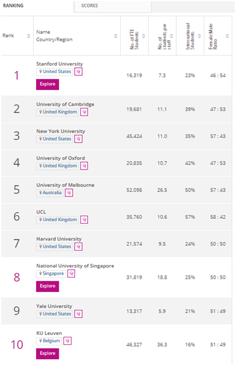This screenshot has width=236, height=366.
Task: Click the pink icon beside the Singapore country tag
Action: point(71,273)
